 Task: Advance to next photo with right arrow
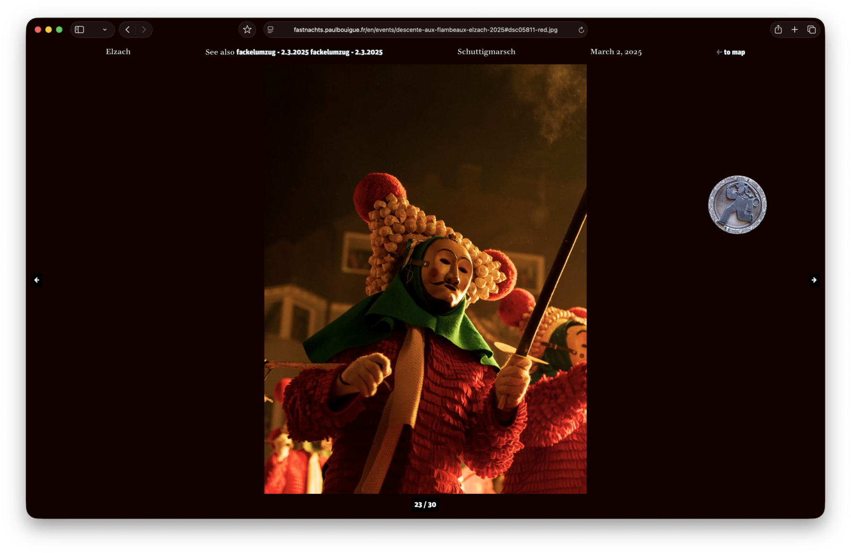point(814,280)
